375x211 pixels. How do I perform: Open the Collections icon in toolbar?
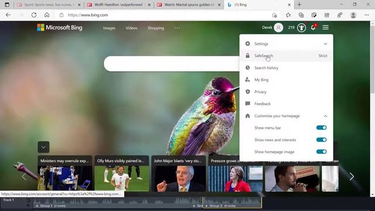(301, 15)
